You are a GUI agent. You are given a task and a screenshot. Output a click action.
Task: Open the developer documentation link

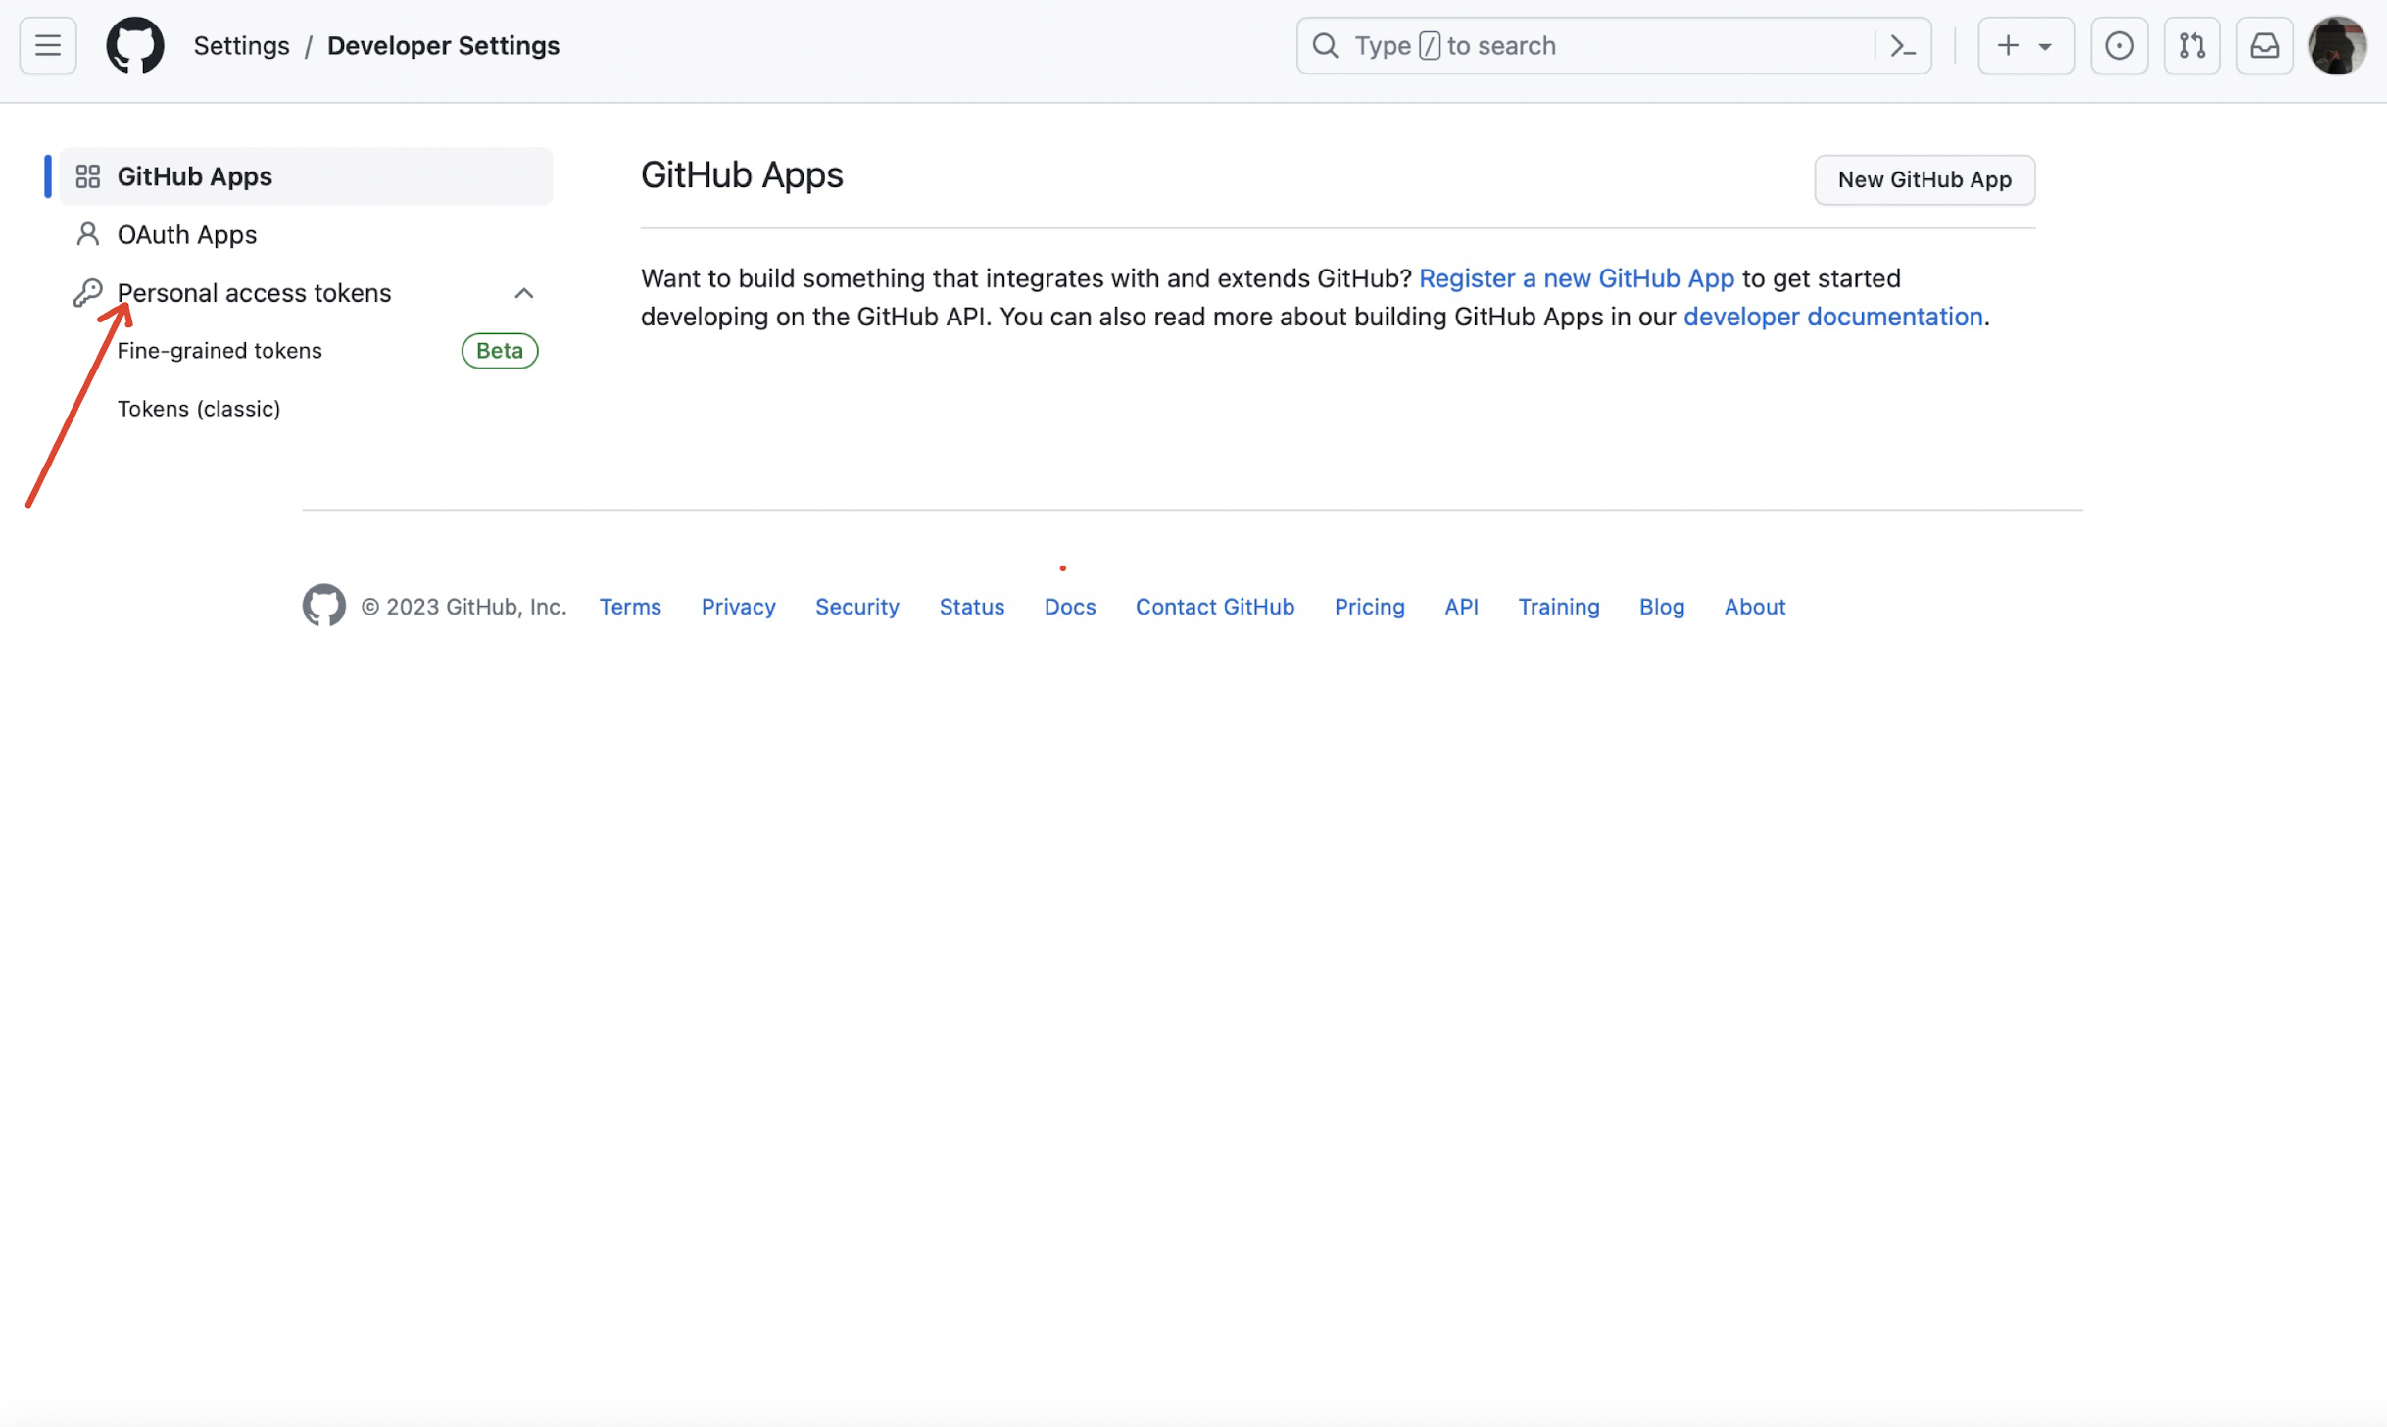[1832, 317]
